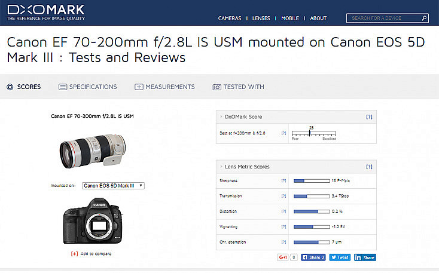
Task: Click the Tweet button
Action: [x=340, y=257]
